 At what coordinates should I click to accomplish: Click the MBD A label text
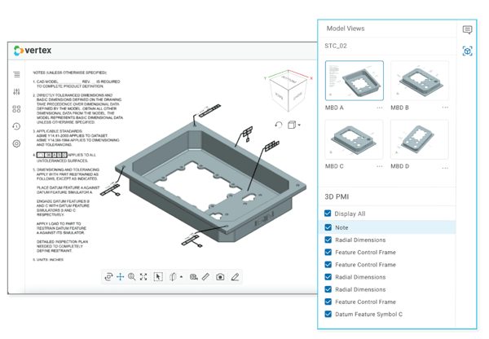(x=334, y=108)
